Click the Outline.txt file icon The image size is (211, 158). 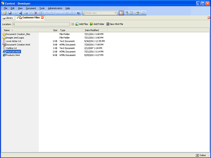[x=4, y=48]
